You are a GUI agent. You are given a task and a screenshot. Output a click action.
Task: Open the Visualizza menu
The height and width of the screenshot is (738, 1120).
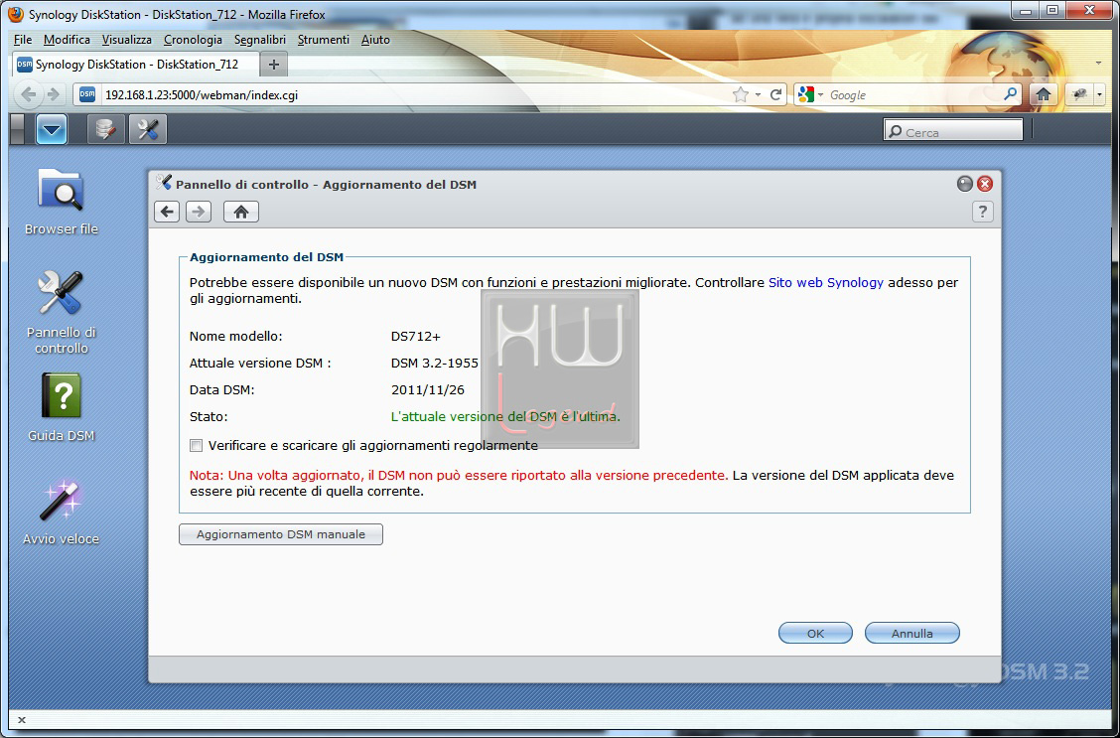127,40
